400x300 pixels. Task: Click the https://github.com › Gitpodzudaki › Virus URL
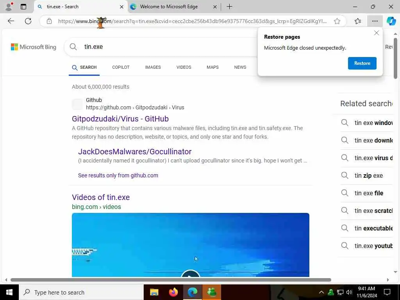[x=135, y=107]
